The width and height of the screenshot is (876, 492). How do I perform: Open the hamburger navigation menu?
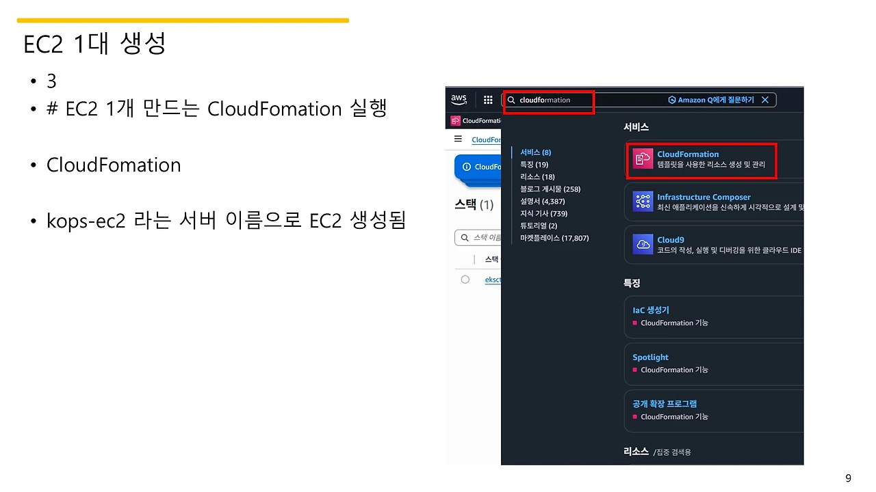tap(457, 139)
